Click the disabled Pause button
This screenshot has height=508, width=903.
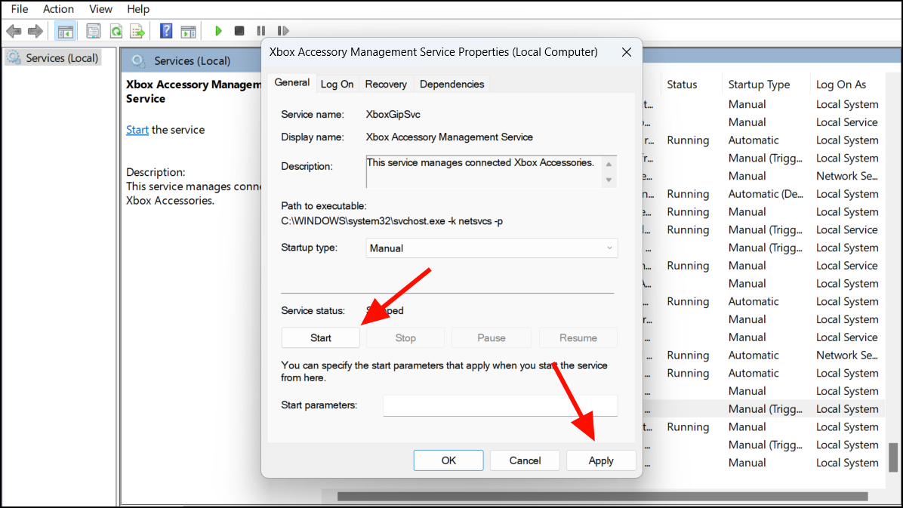[x=492, y=338]
